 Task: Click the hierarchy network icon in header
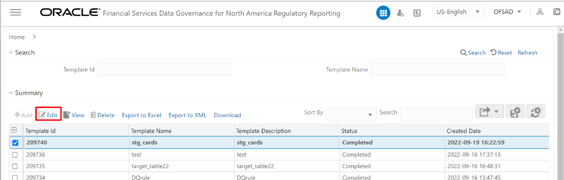pos(540,12)
